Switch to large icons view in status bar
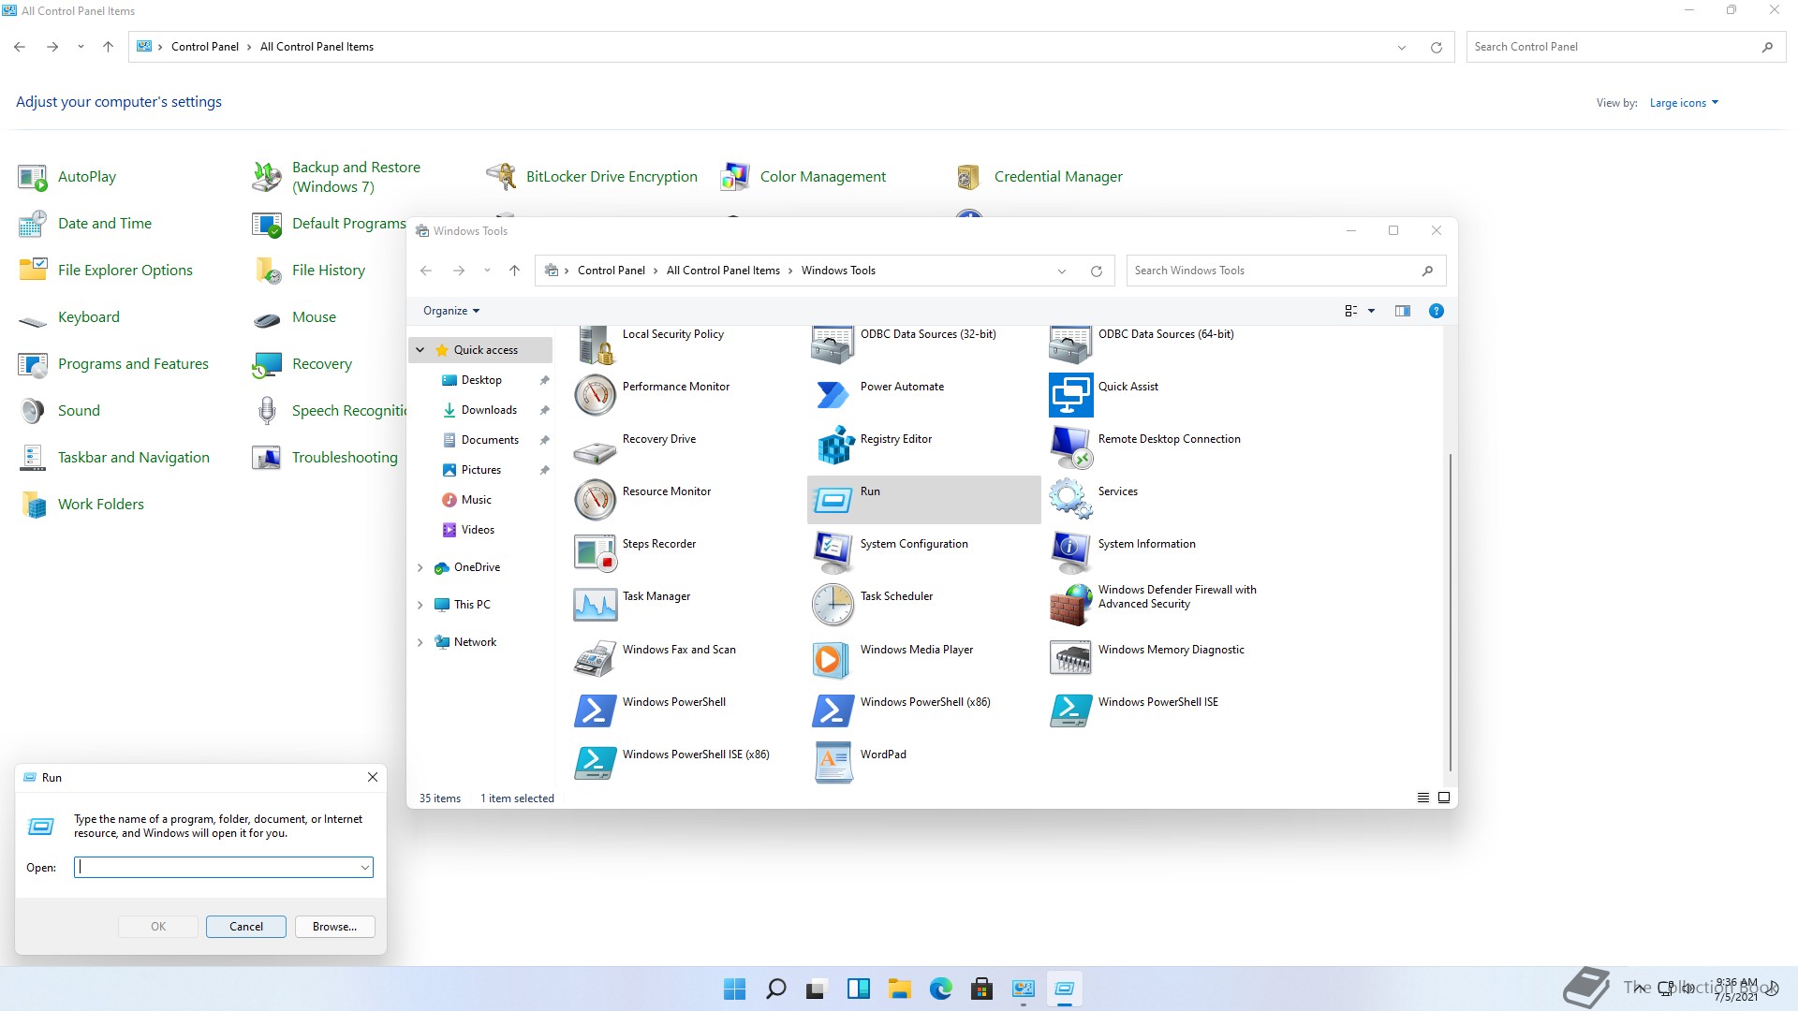 (x=1444, y=798)
